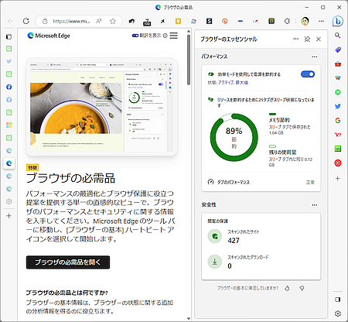348x322 pixels.
Task: Click the site lock icon in address bar
Action: tap(45, 21)
